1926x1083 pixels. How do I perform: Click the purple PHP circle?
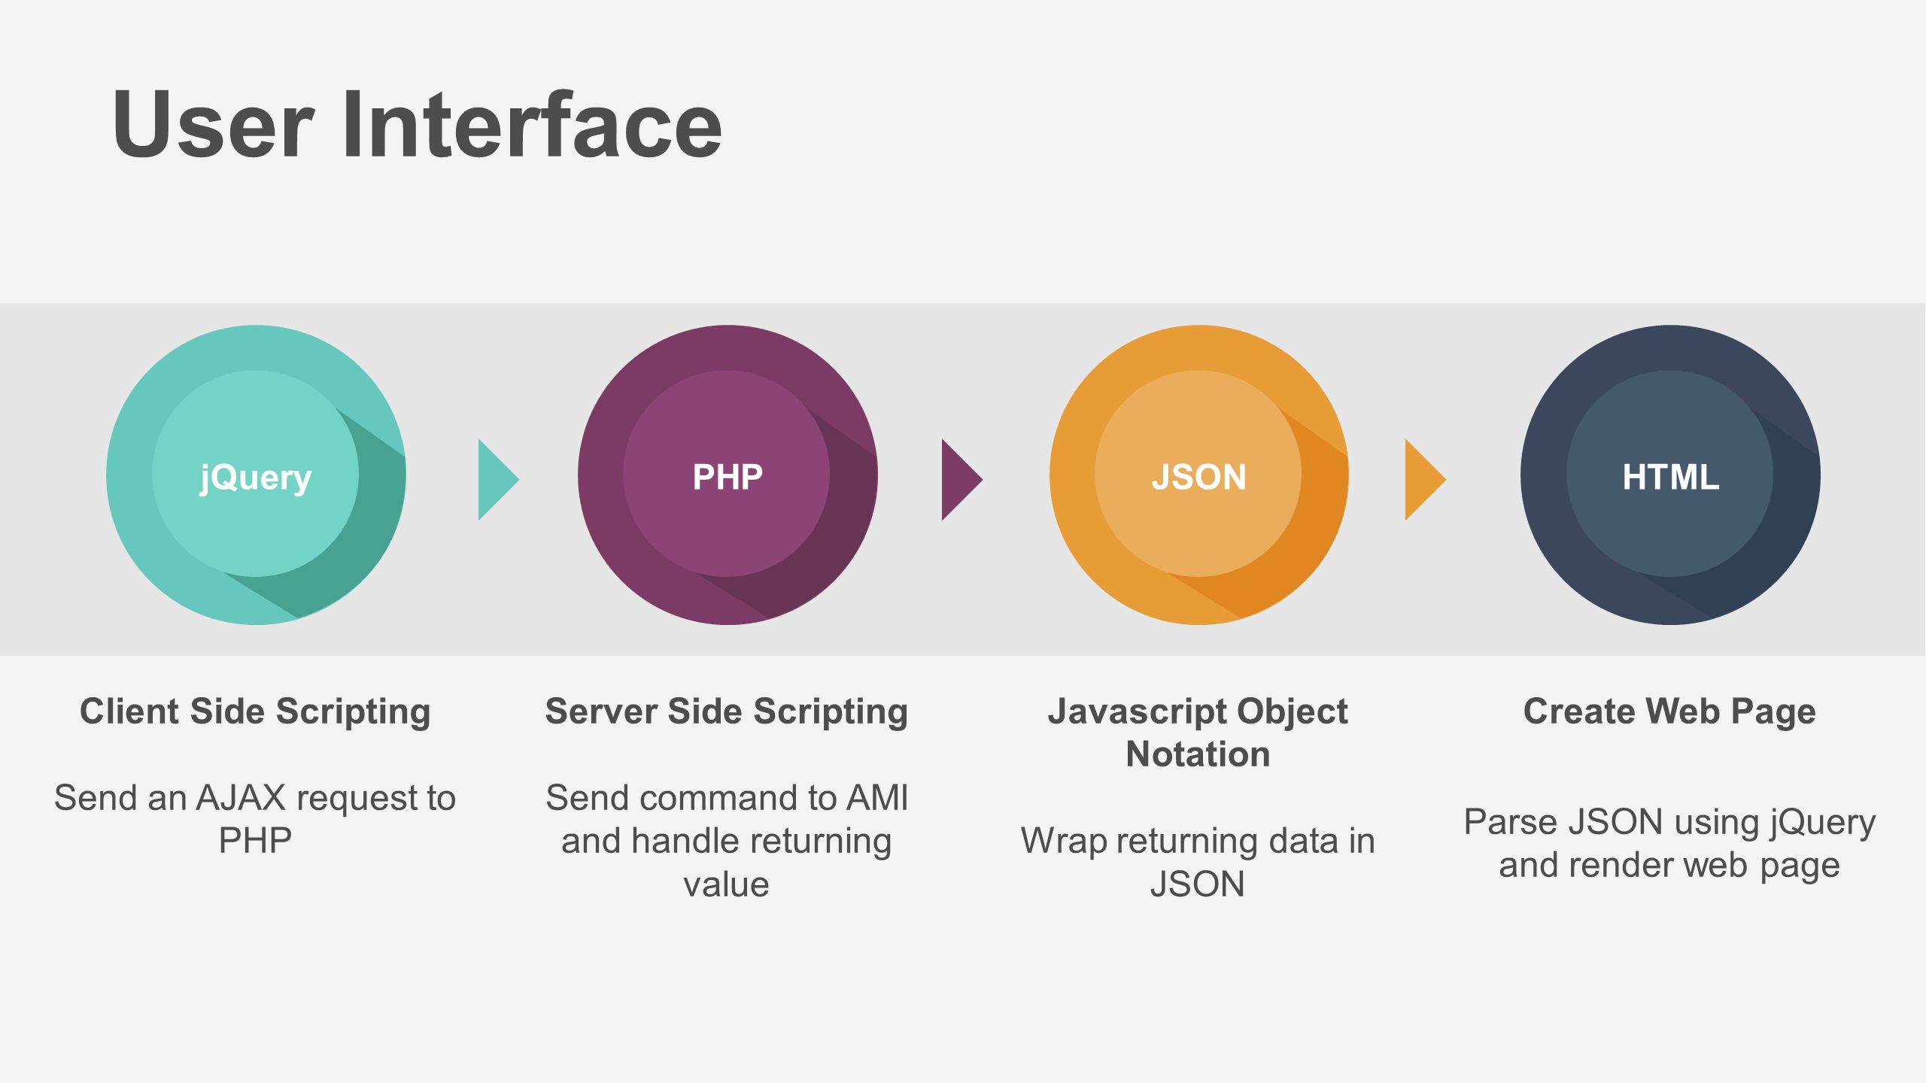pyautogui.click(x=728, y=475)
